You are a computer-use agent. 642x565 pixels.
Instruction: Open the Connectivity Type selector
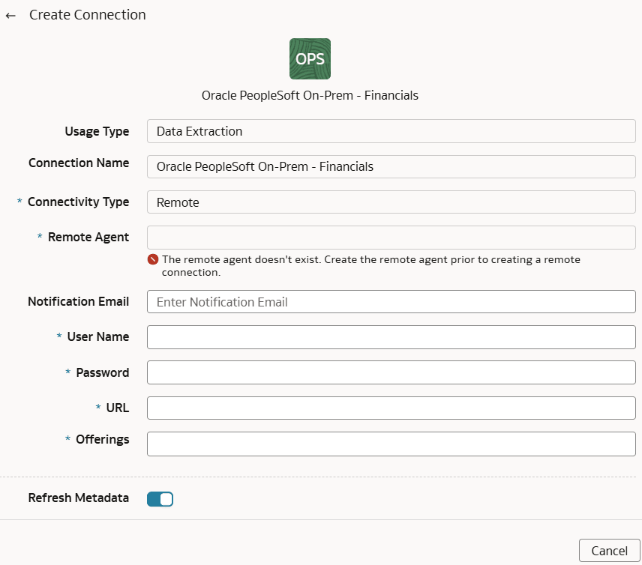(x=391, y=202)
